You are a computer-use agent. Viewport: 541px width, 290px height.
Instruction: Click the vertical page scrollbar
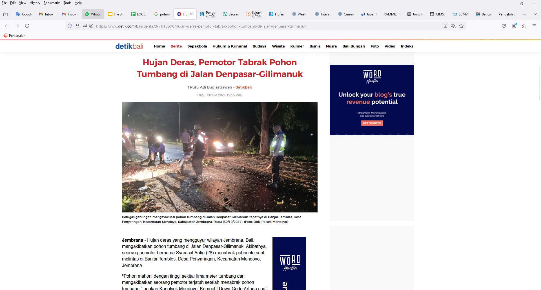[540, 83]
